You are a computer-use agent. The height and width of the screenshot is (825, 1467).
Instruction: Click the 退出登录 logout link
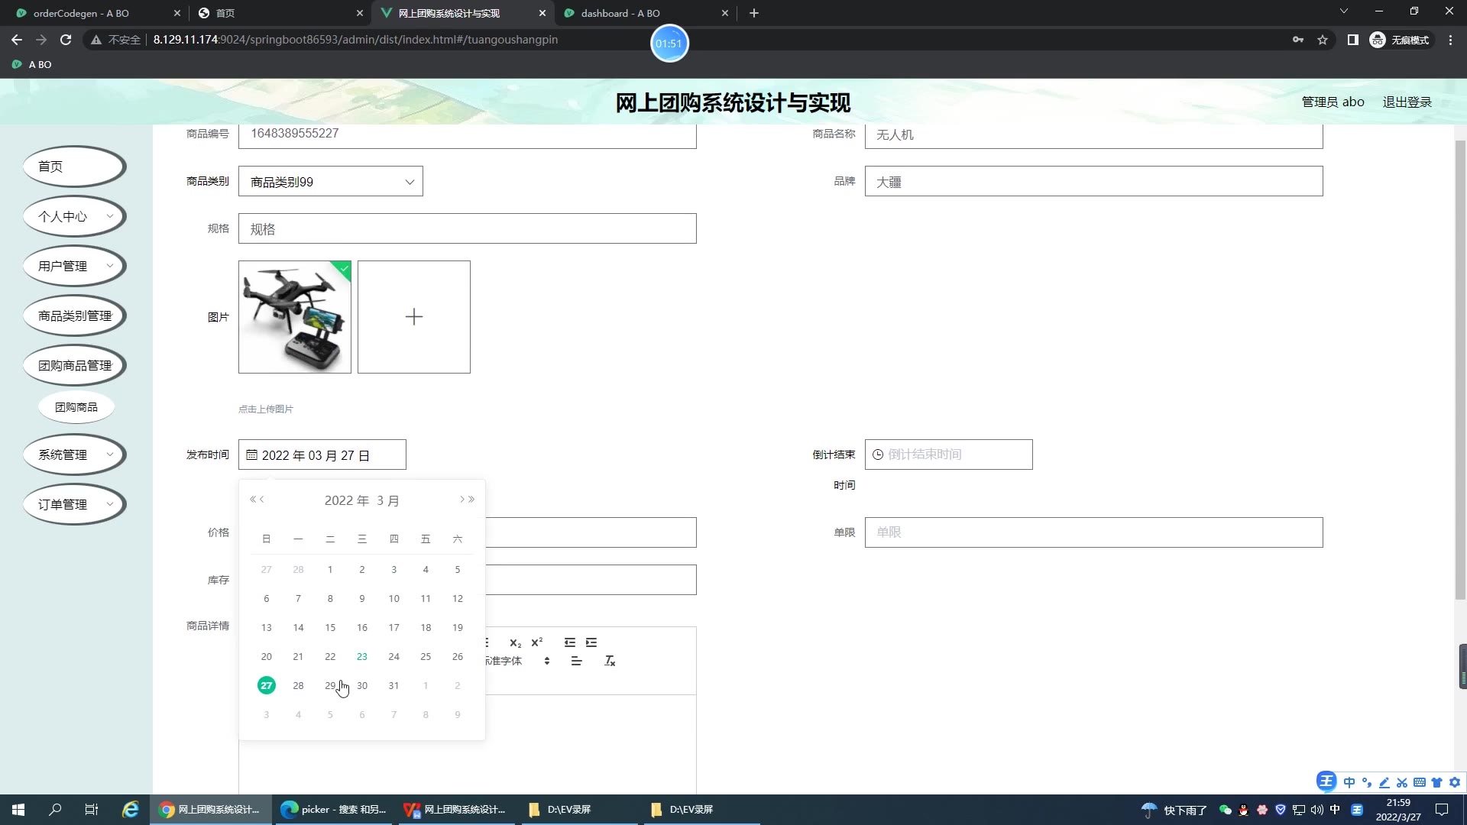click(x=1407, y=102)
